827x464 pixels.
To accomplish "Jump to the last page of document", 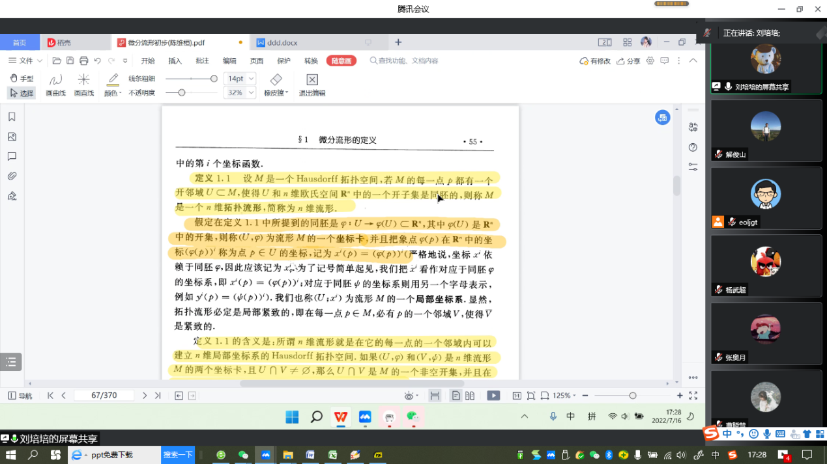I will [158, 396].
